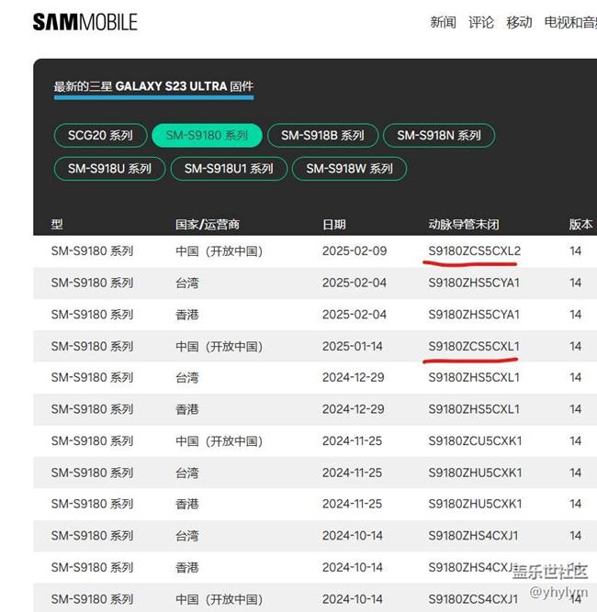This screenshot has width=597, height=612.
Task: Click the SamMobile logo
Action: pos(84,22)
